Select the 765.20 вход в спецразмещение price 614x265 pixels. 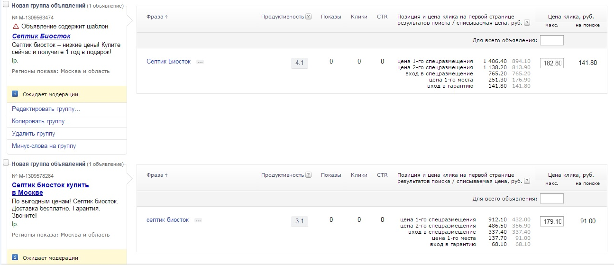tap(498, 73)
